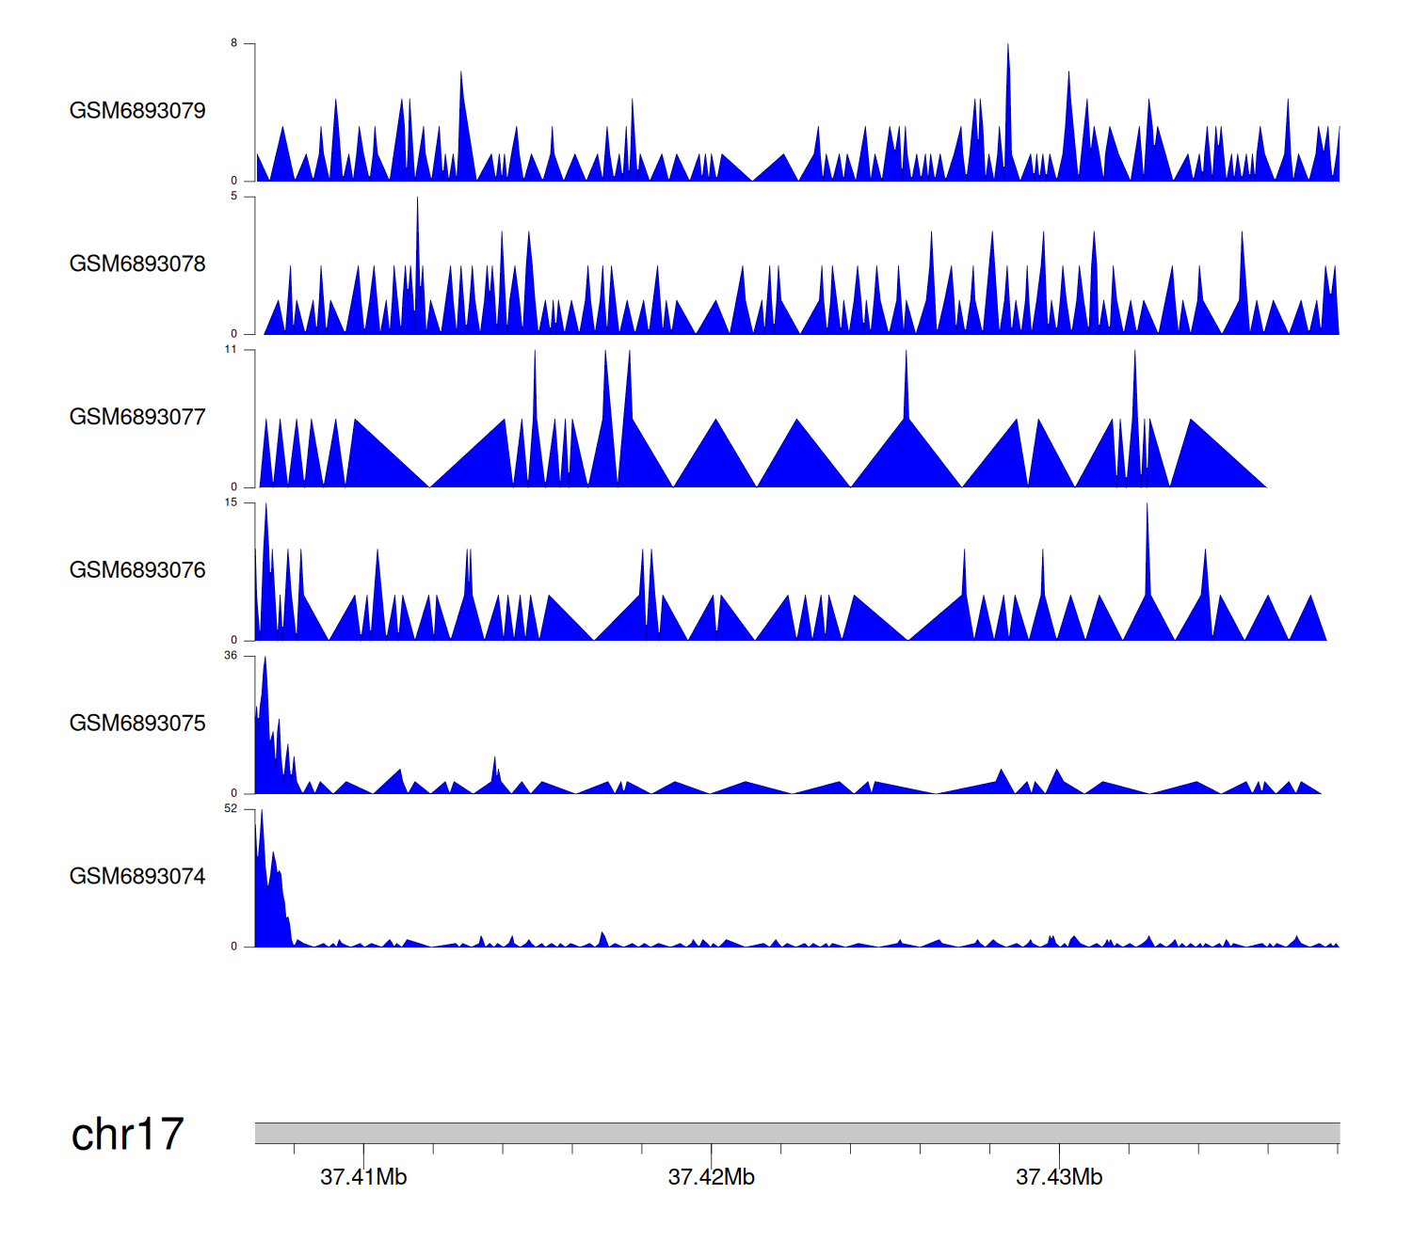Click the y-axis maximum value 36

click(231, 656)
